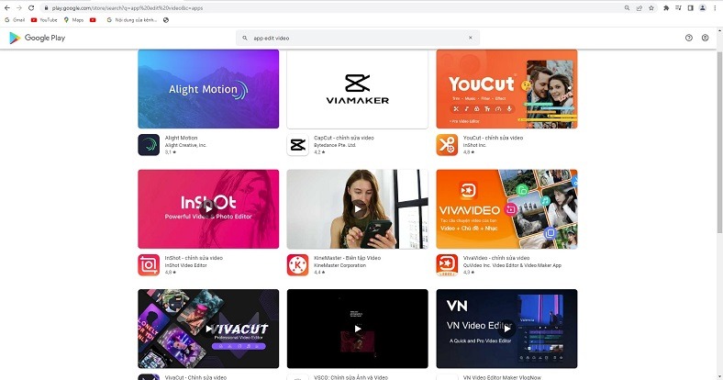Open 'InShot - chỉnh sửa video' title

194,258
